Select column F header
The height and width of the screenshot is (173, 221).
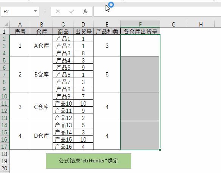click(140, 24)
